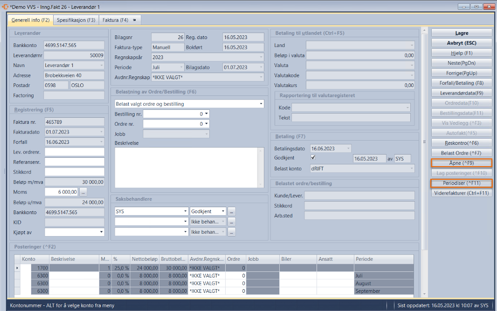This screenshot has height=311, width=497.
Task: Click the Nettobeløp column header
Action: (x=145, y=259)
